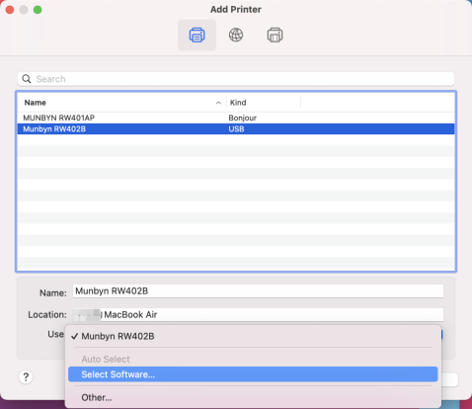472x409 pixels.
Task: Select the Munbyn RW402B USB row
Action: 236,128
